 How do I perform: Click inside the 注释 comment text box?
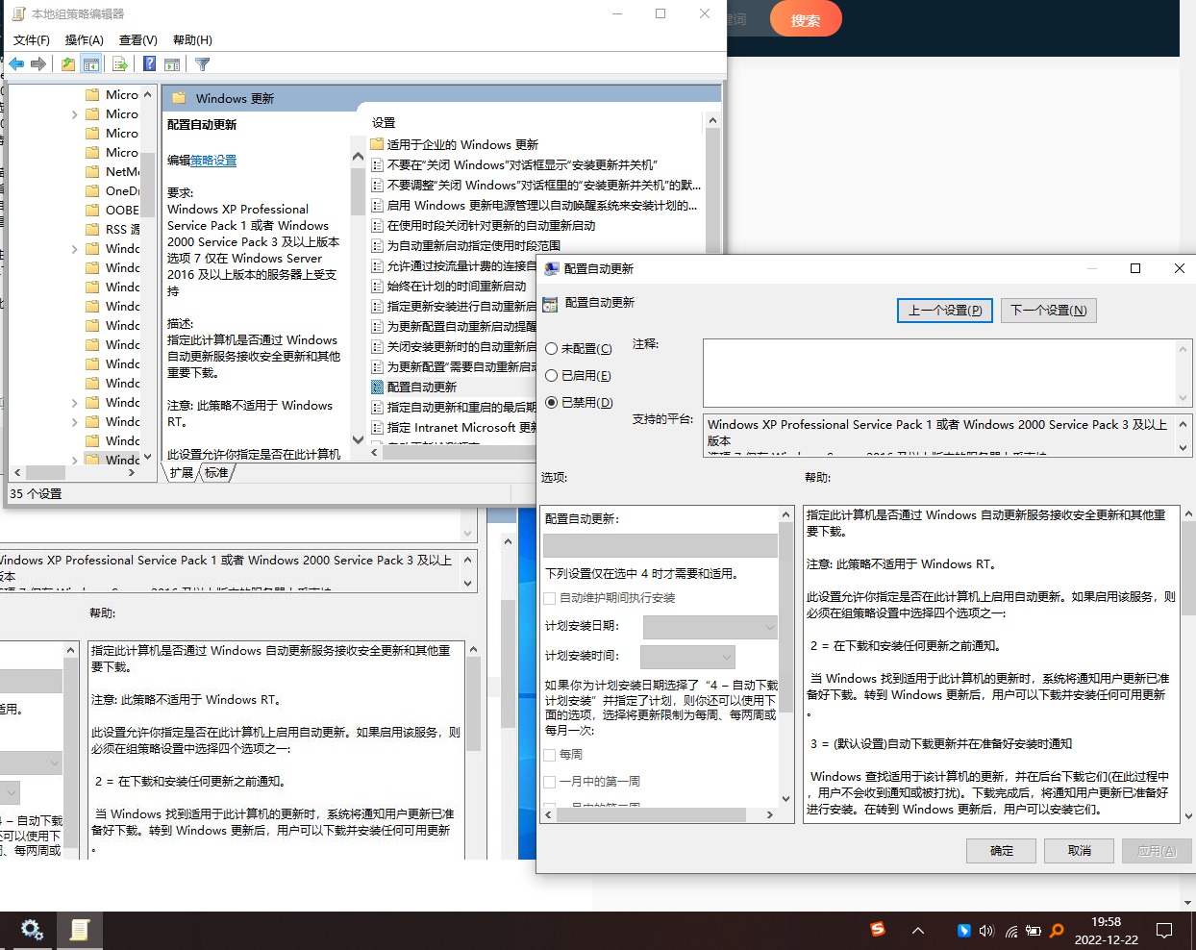coord(940,372)
